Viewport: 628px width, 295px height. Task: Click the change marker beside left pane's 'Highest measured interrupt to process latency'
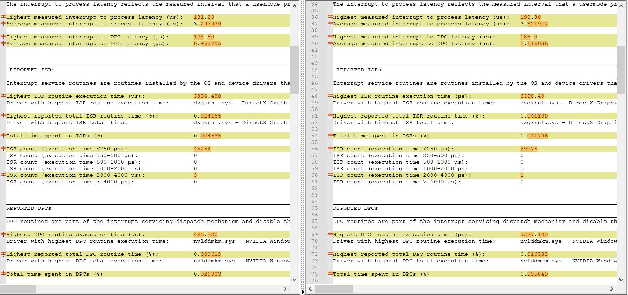3,17
